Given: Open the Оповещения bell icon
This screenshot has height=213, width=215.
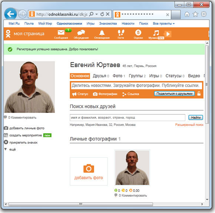Looking at the screenshot, I should tap(102, 33).
